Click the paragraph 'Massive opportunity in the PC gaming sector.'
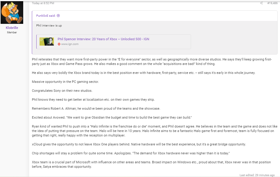The image size is (280, 177). (65, 82)
